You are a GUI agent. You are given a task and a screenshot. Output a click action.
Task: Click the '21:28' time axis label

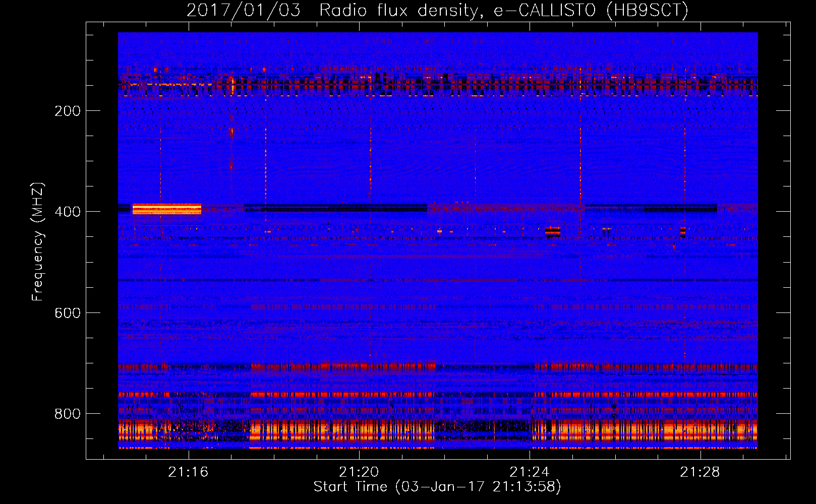click(700, 472)
